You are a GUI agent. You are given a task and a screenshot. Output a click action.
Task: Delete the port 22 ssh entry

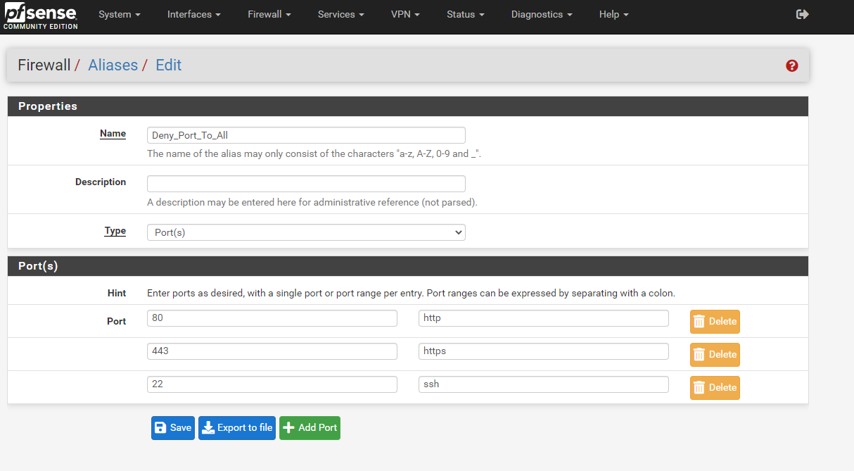(x=715, y=388)
